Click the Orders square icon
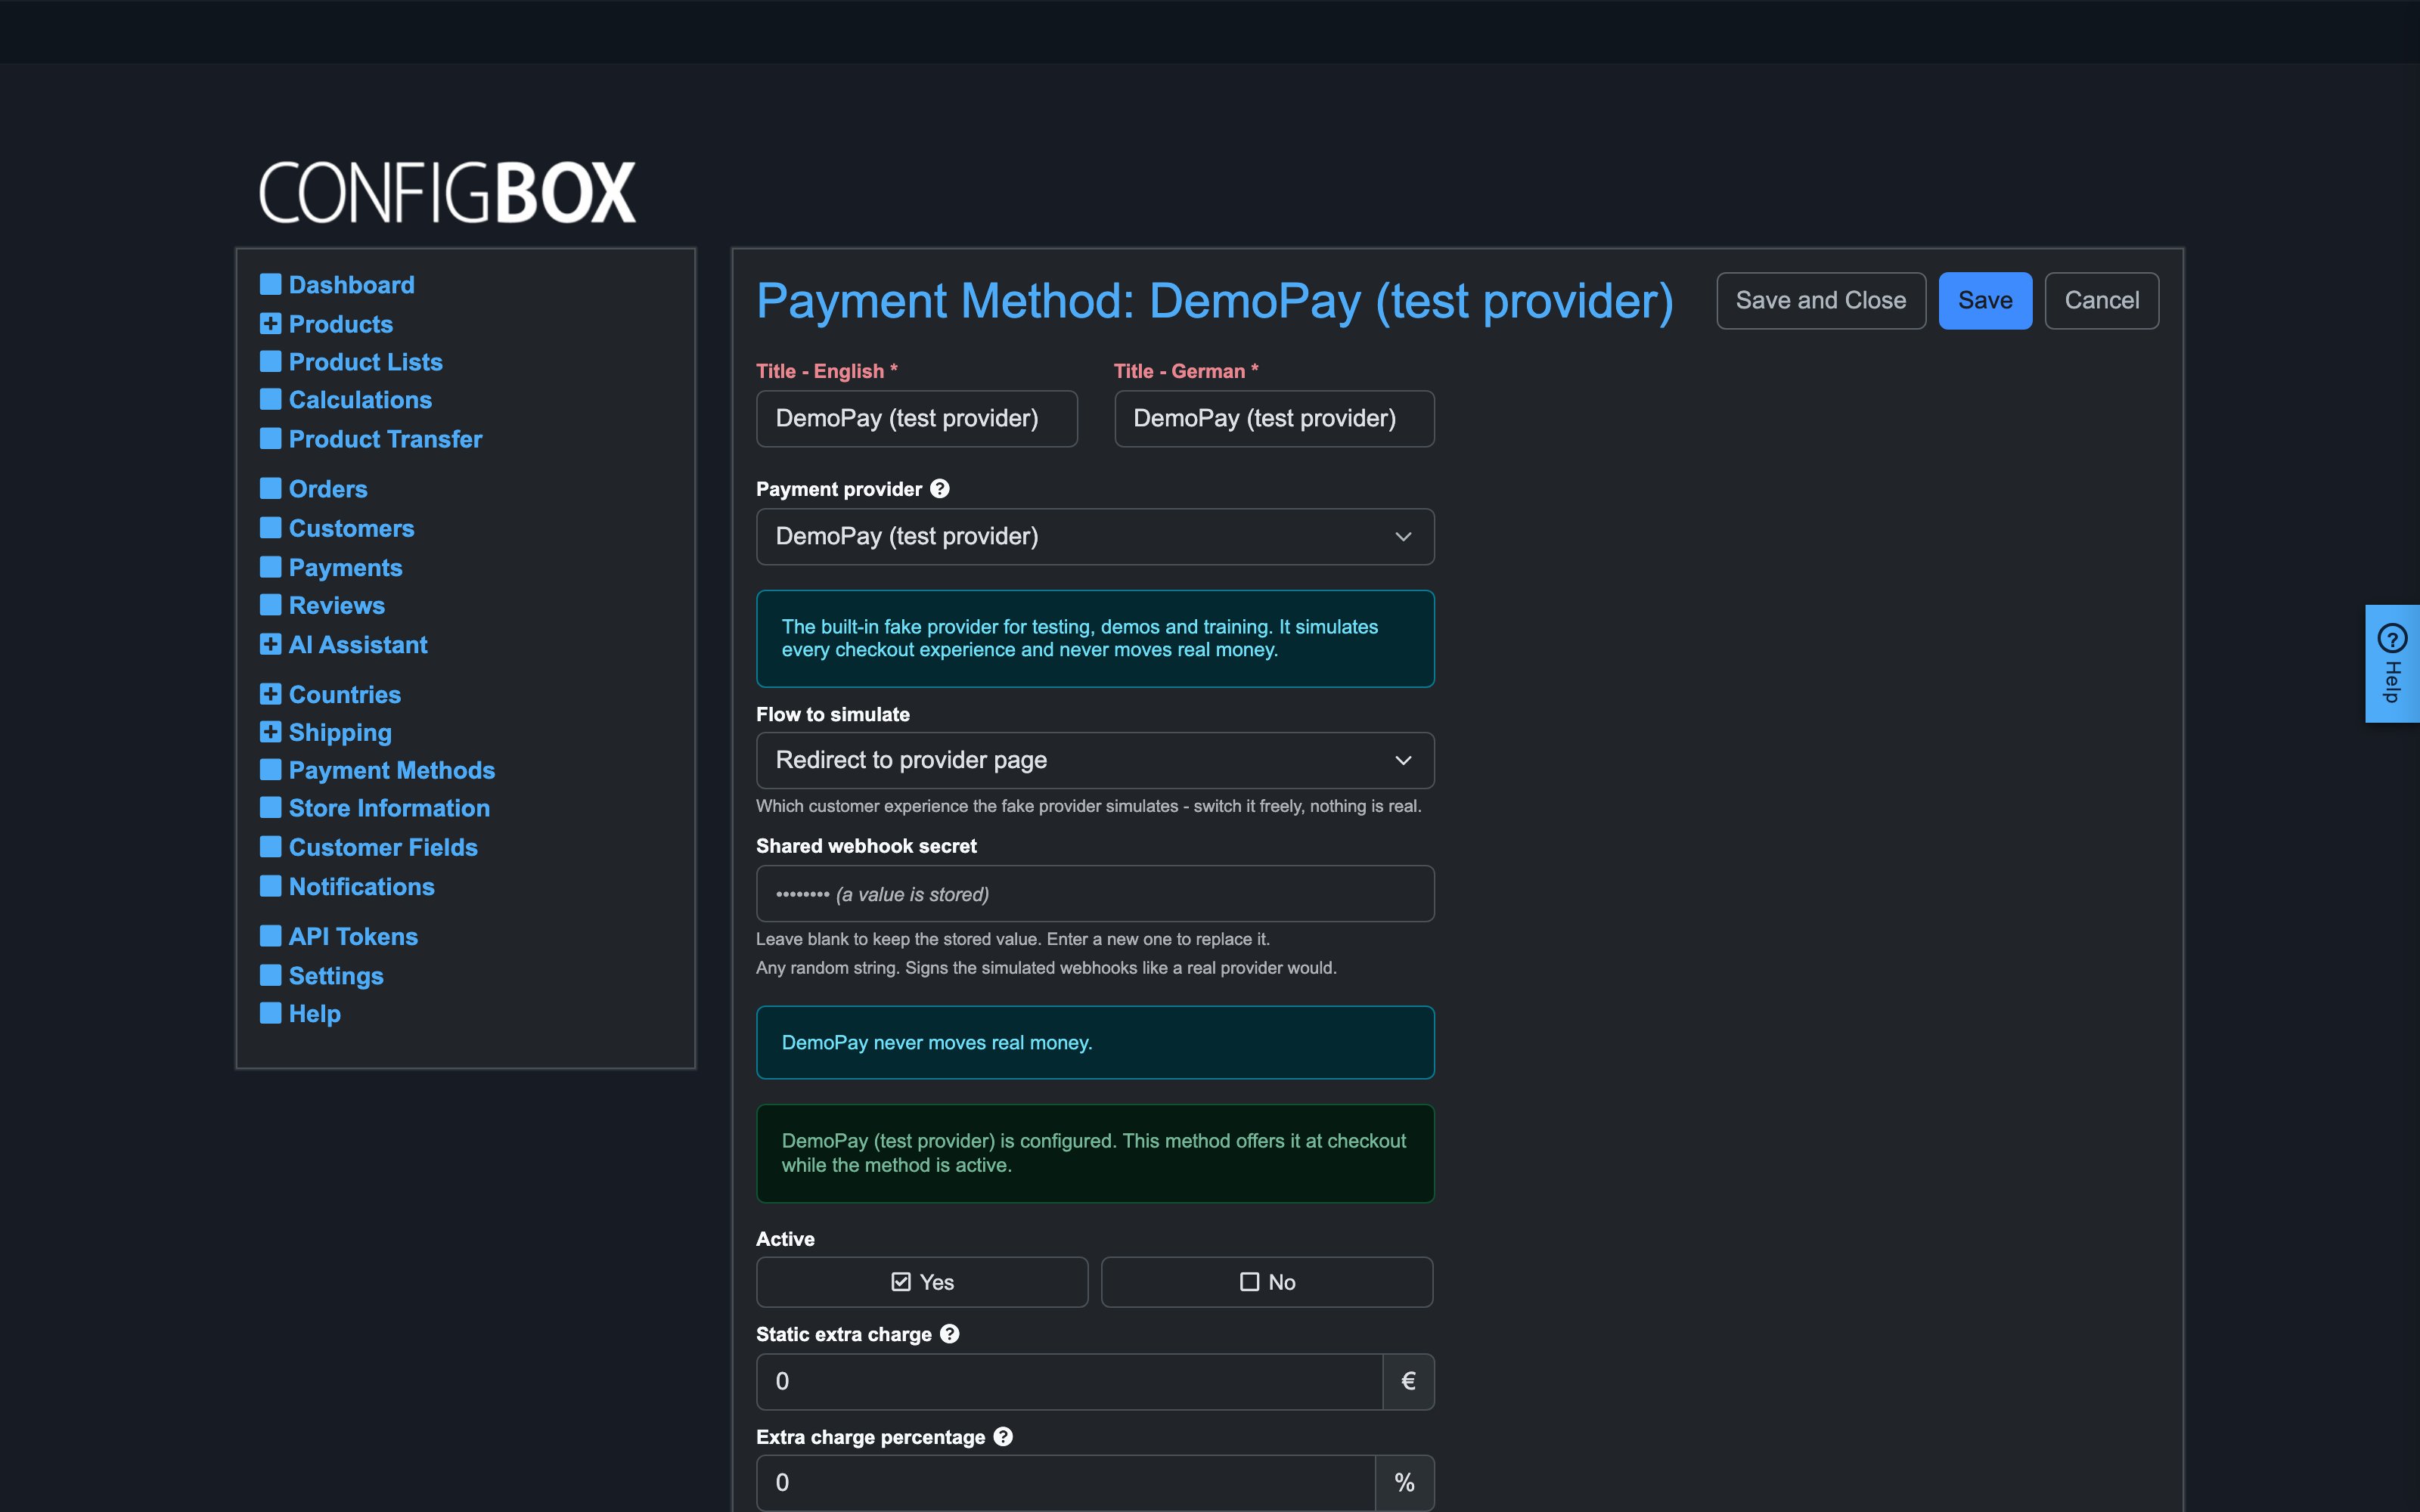The image size is (2420, 1512). [270, 488]
